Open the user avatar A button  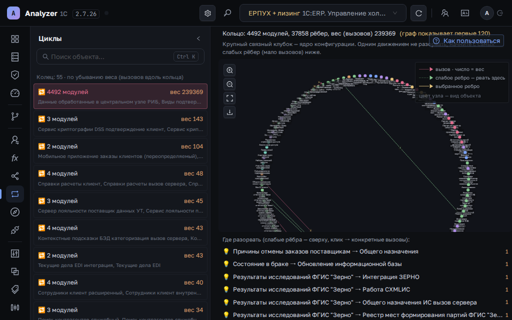coord(487,13)
